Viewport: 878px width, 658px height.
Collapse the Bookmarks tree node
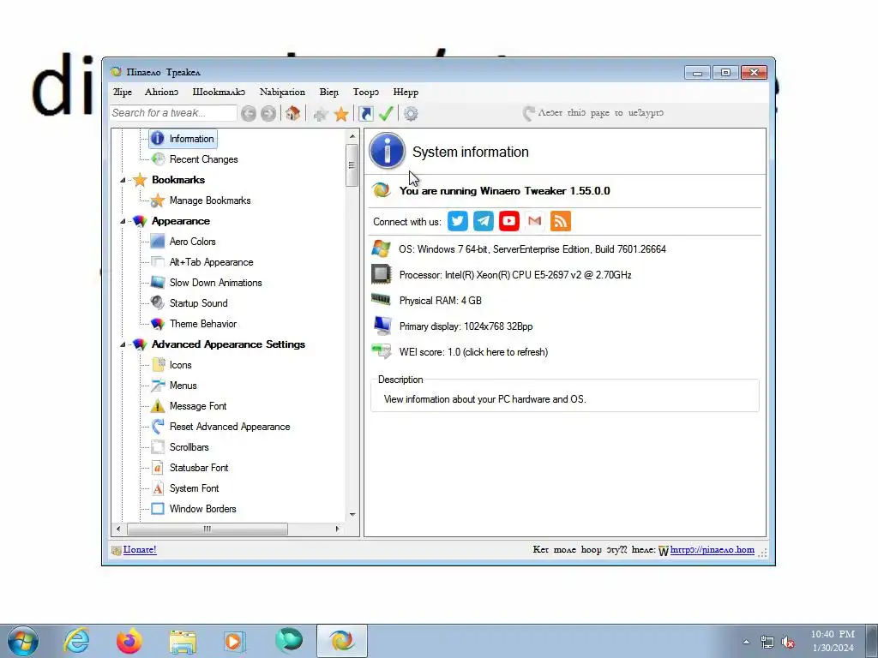point(123,180)
